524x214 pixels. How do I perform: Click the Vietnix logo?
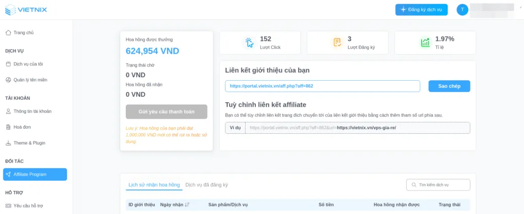point(26,10)
